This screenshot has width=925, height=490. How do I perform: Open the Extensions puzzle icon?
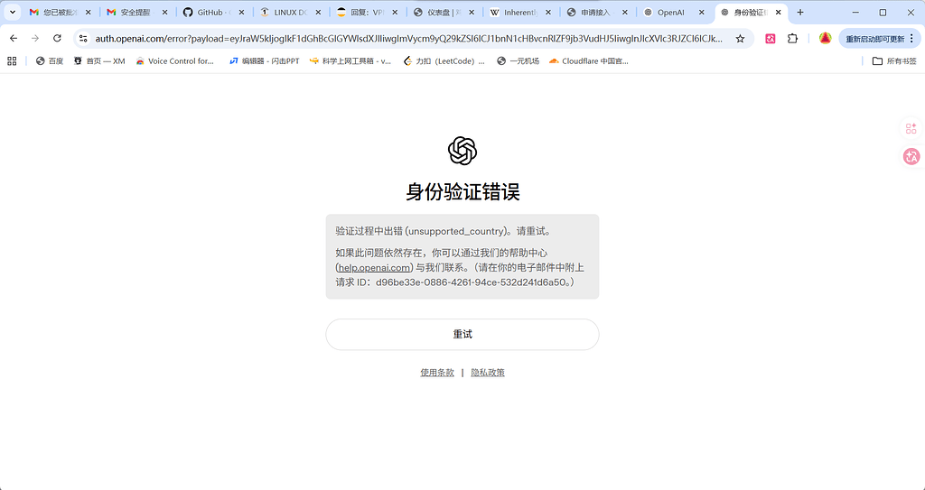click(x=792, y=38)
